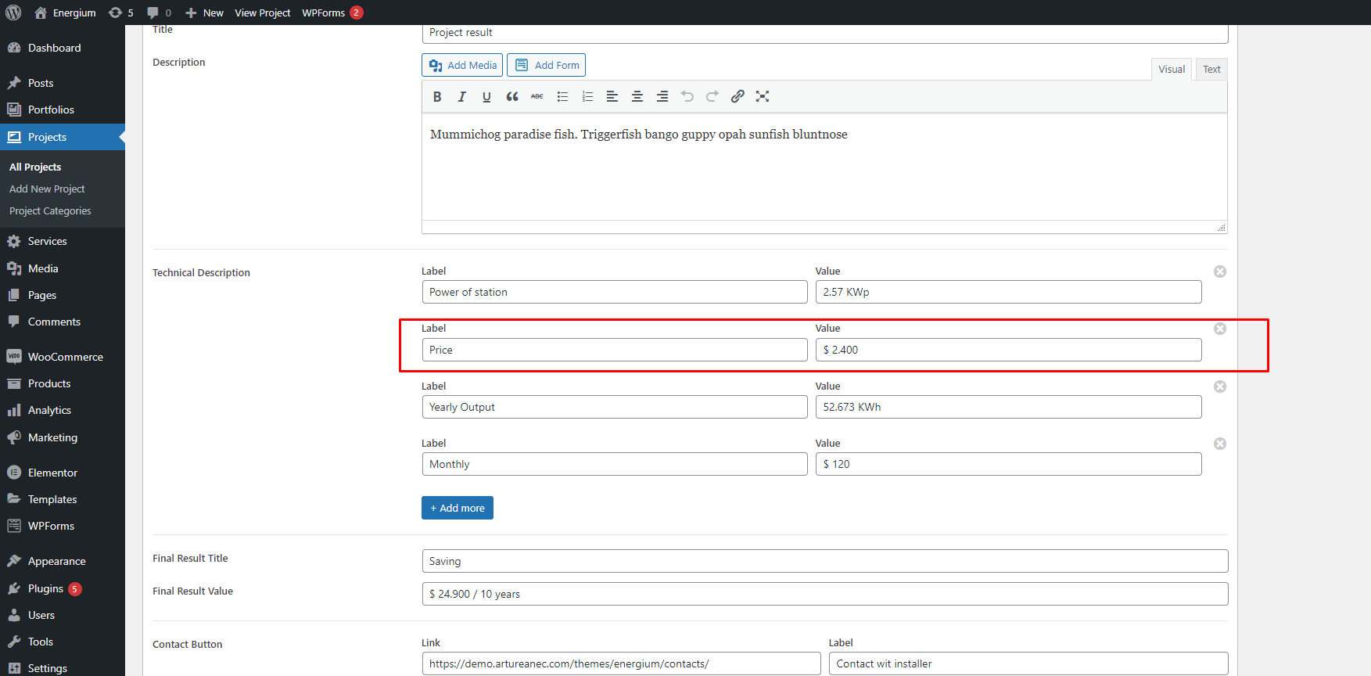Remove the Yearly Output row

click(x=1220, y=387)
